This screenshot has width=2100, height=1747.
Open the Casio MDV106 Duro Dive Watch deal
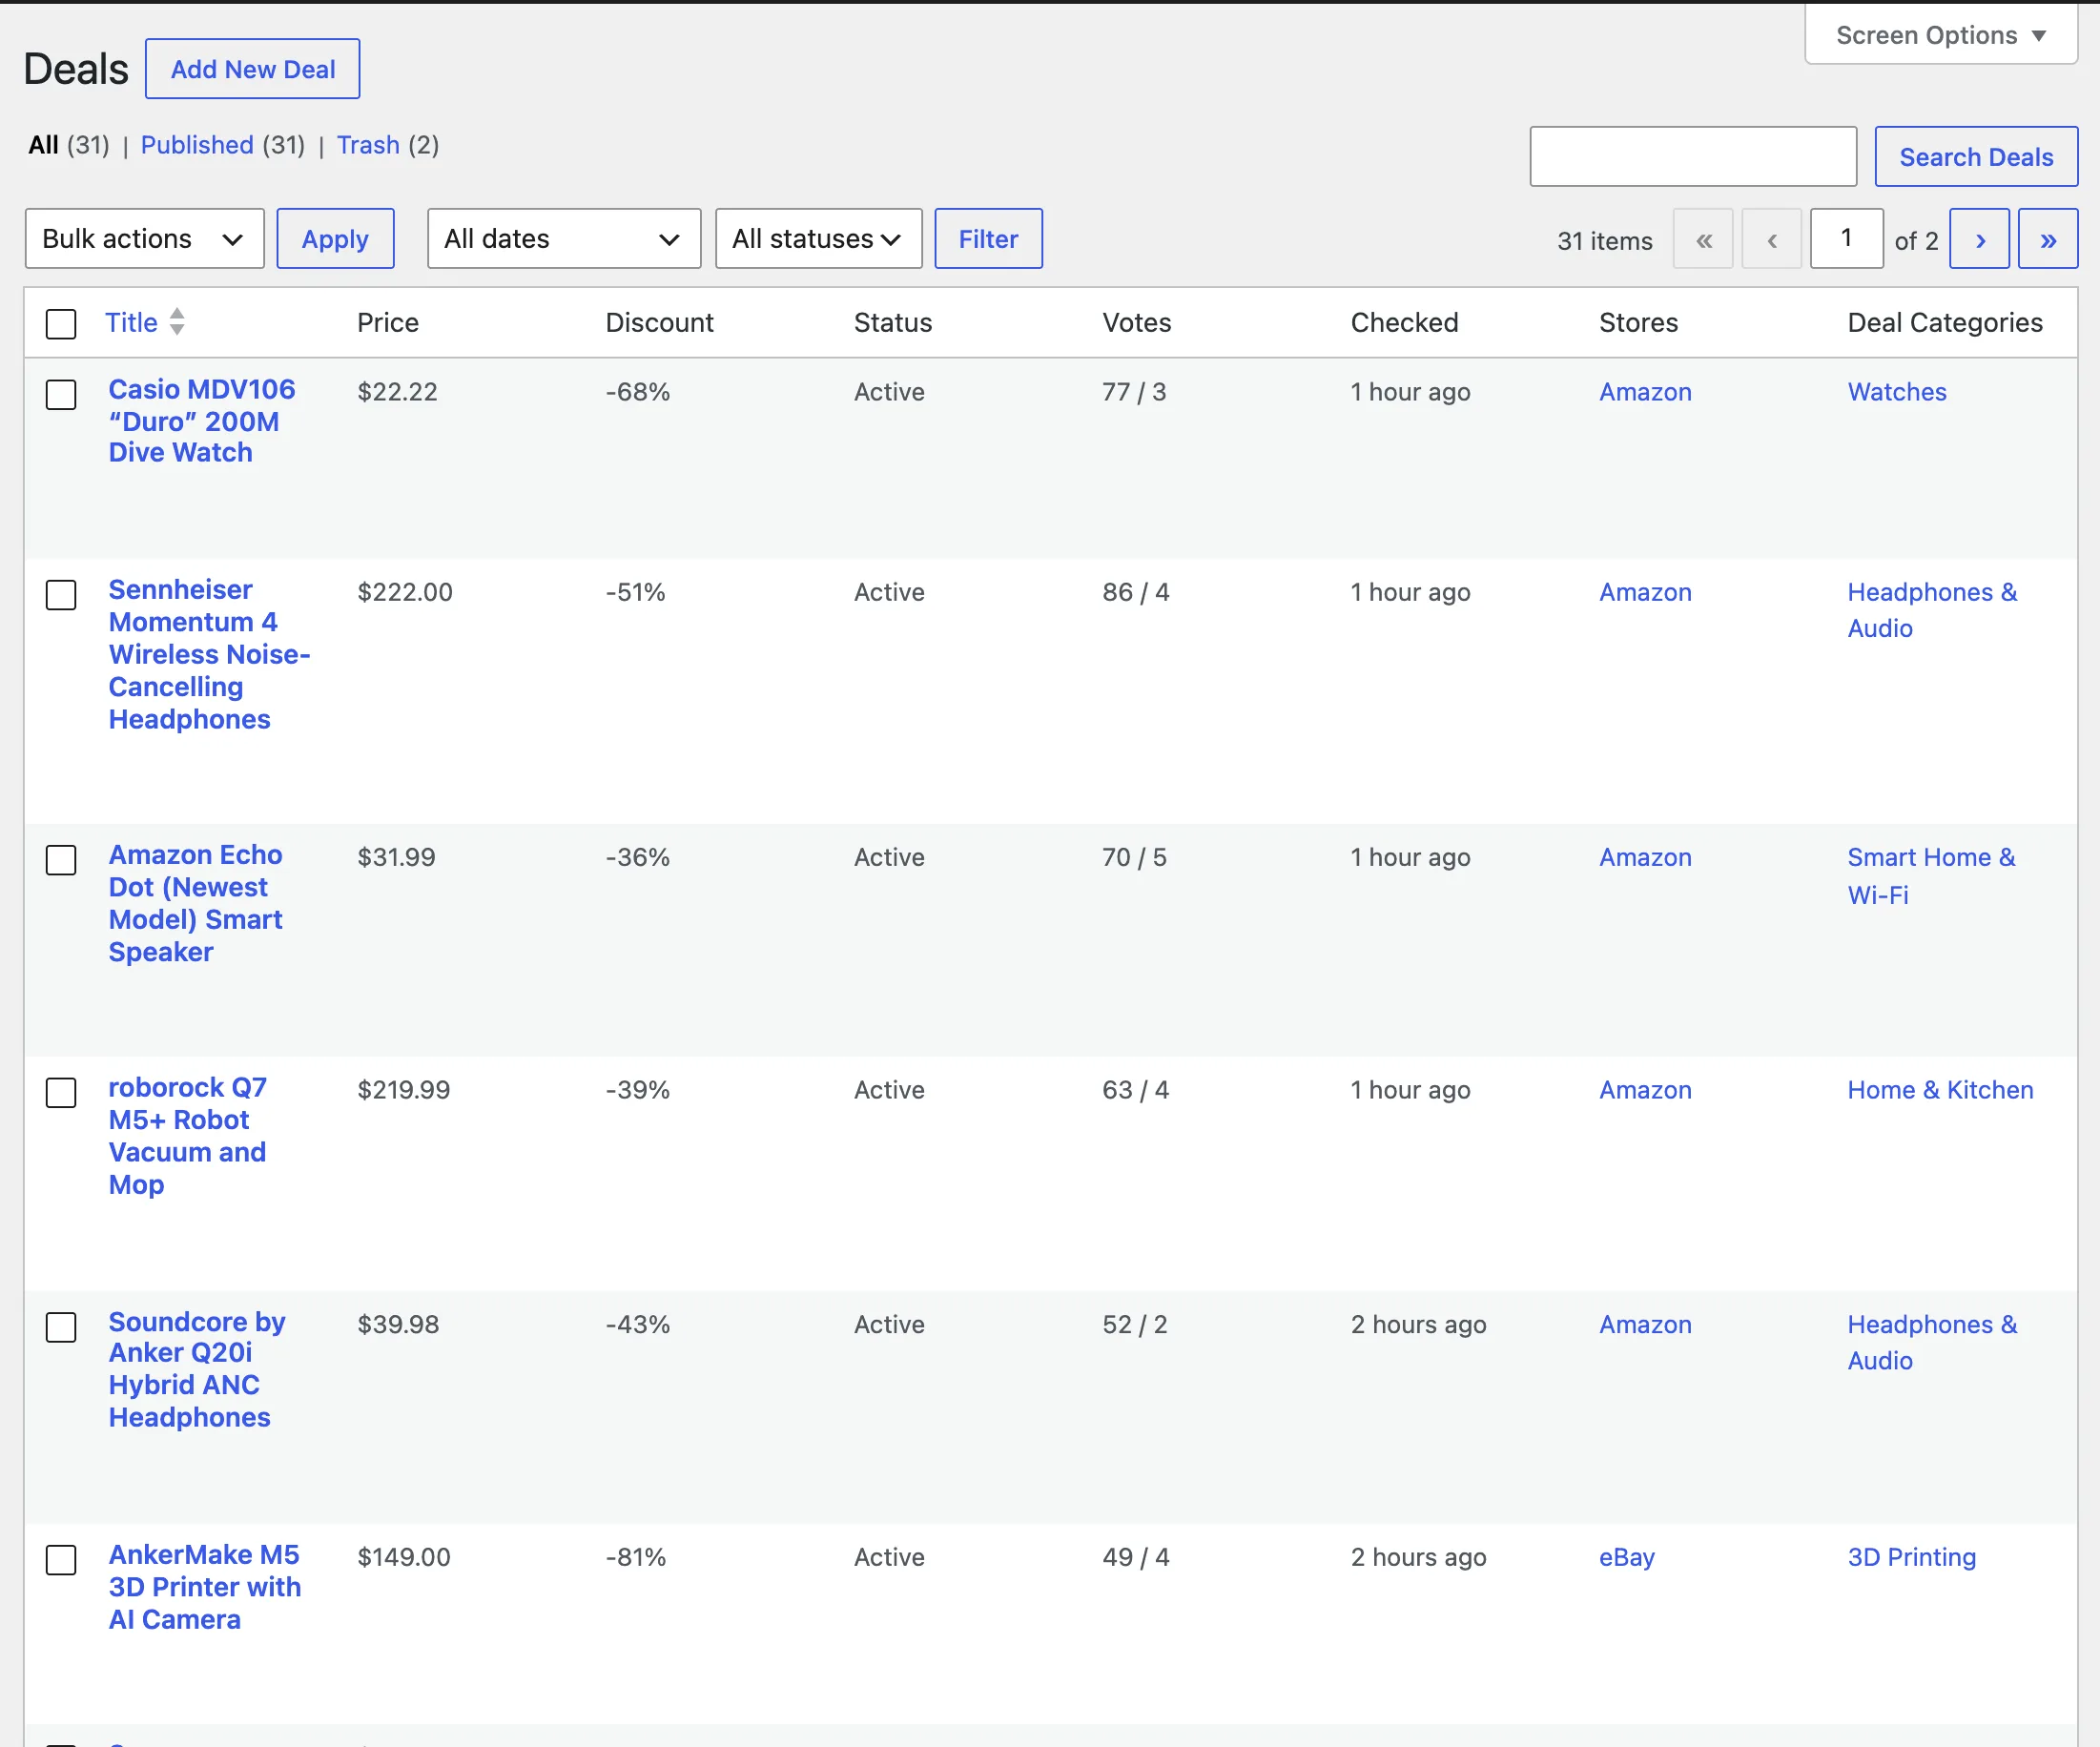click(202, 421)
